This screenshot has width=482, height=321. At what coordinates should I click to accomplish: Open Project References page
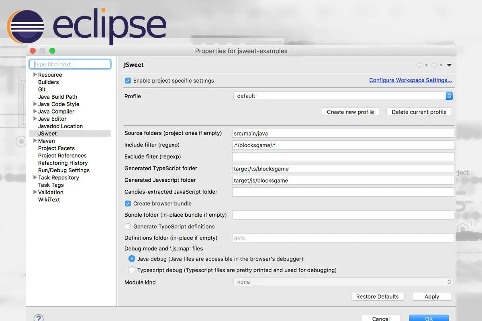(62, 156)
